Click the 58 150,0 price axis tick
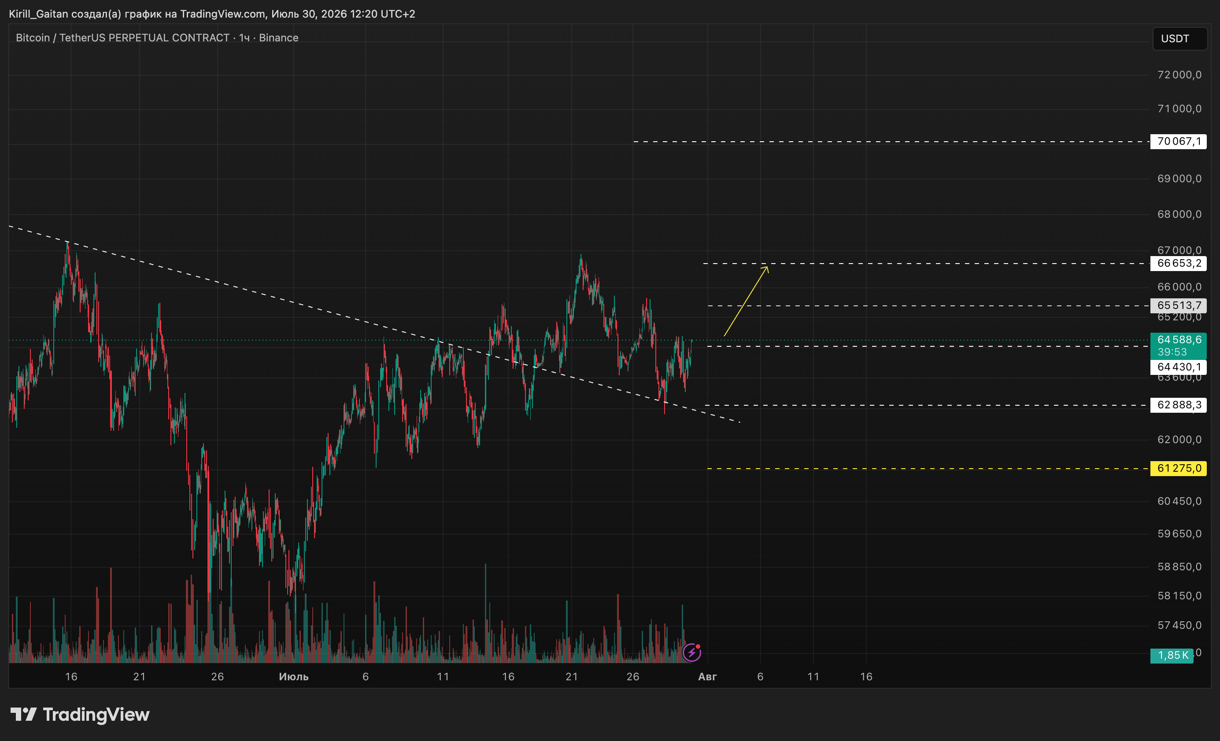 click(1179, 595)
